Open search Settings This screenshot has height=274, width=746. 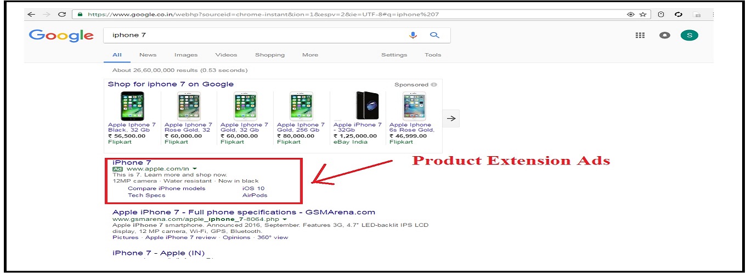tap(394, 55)
